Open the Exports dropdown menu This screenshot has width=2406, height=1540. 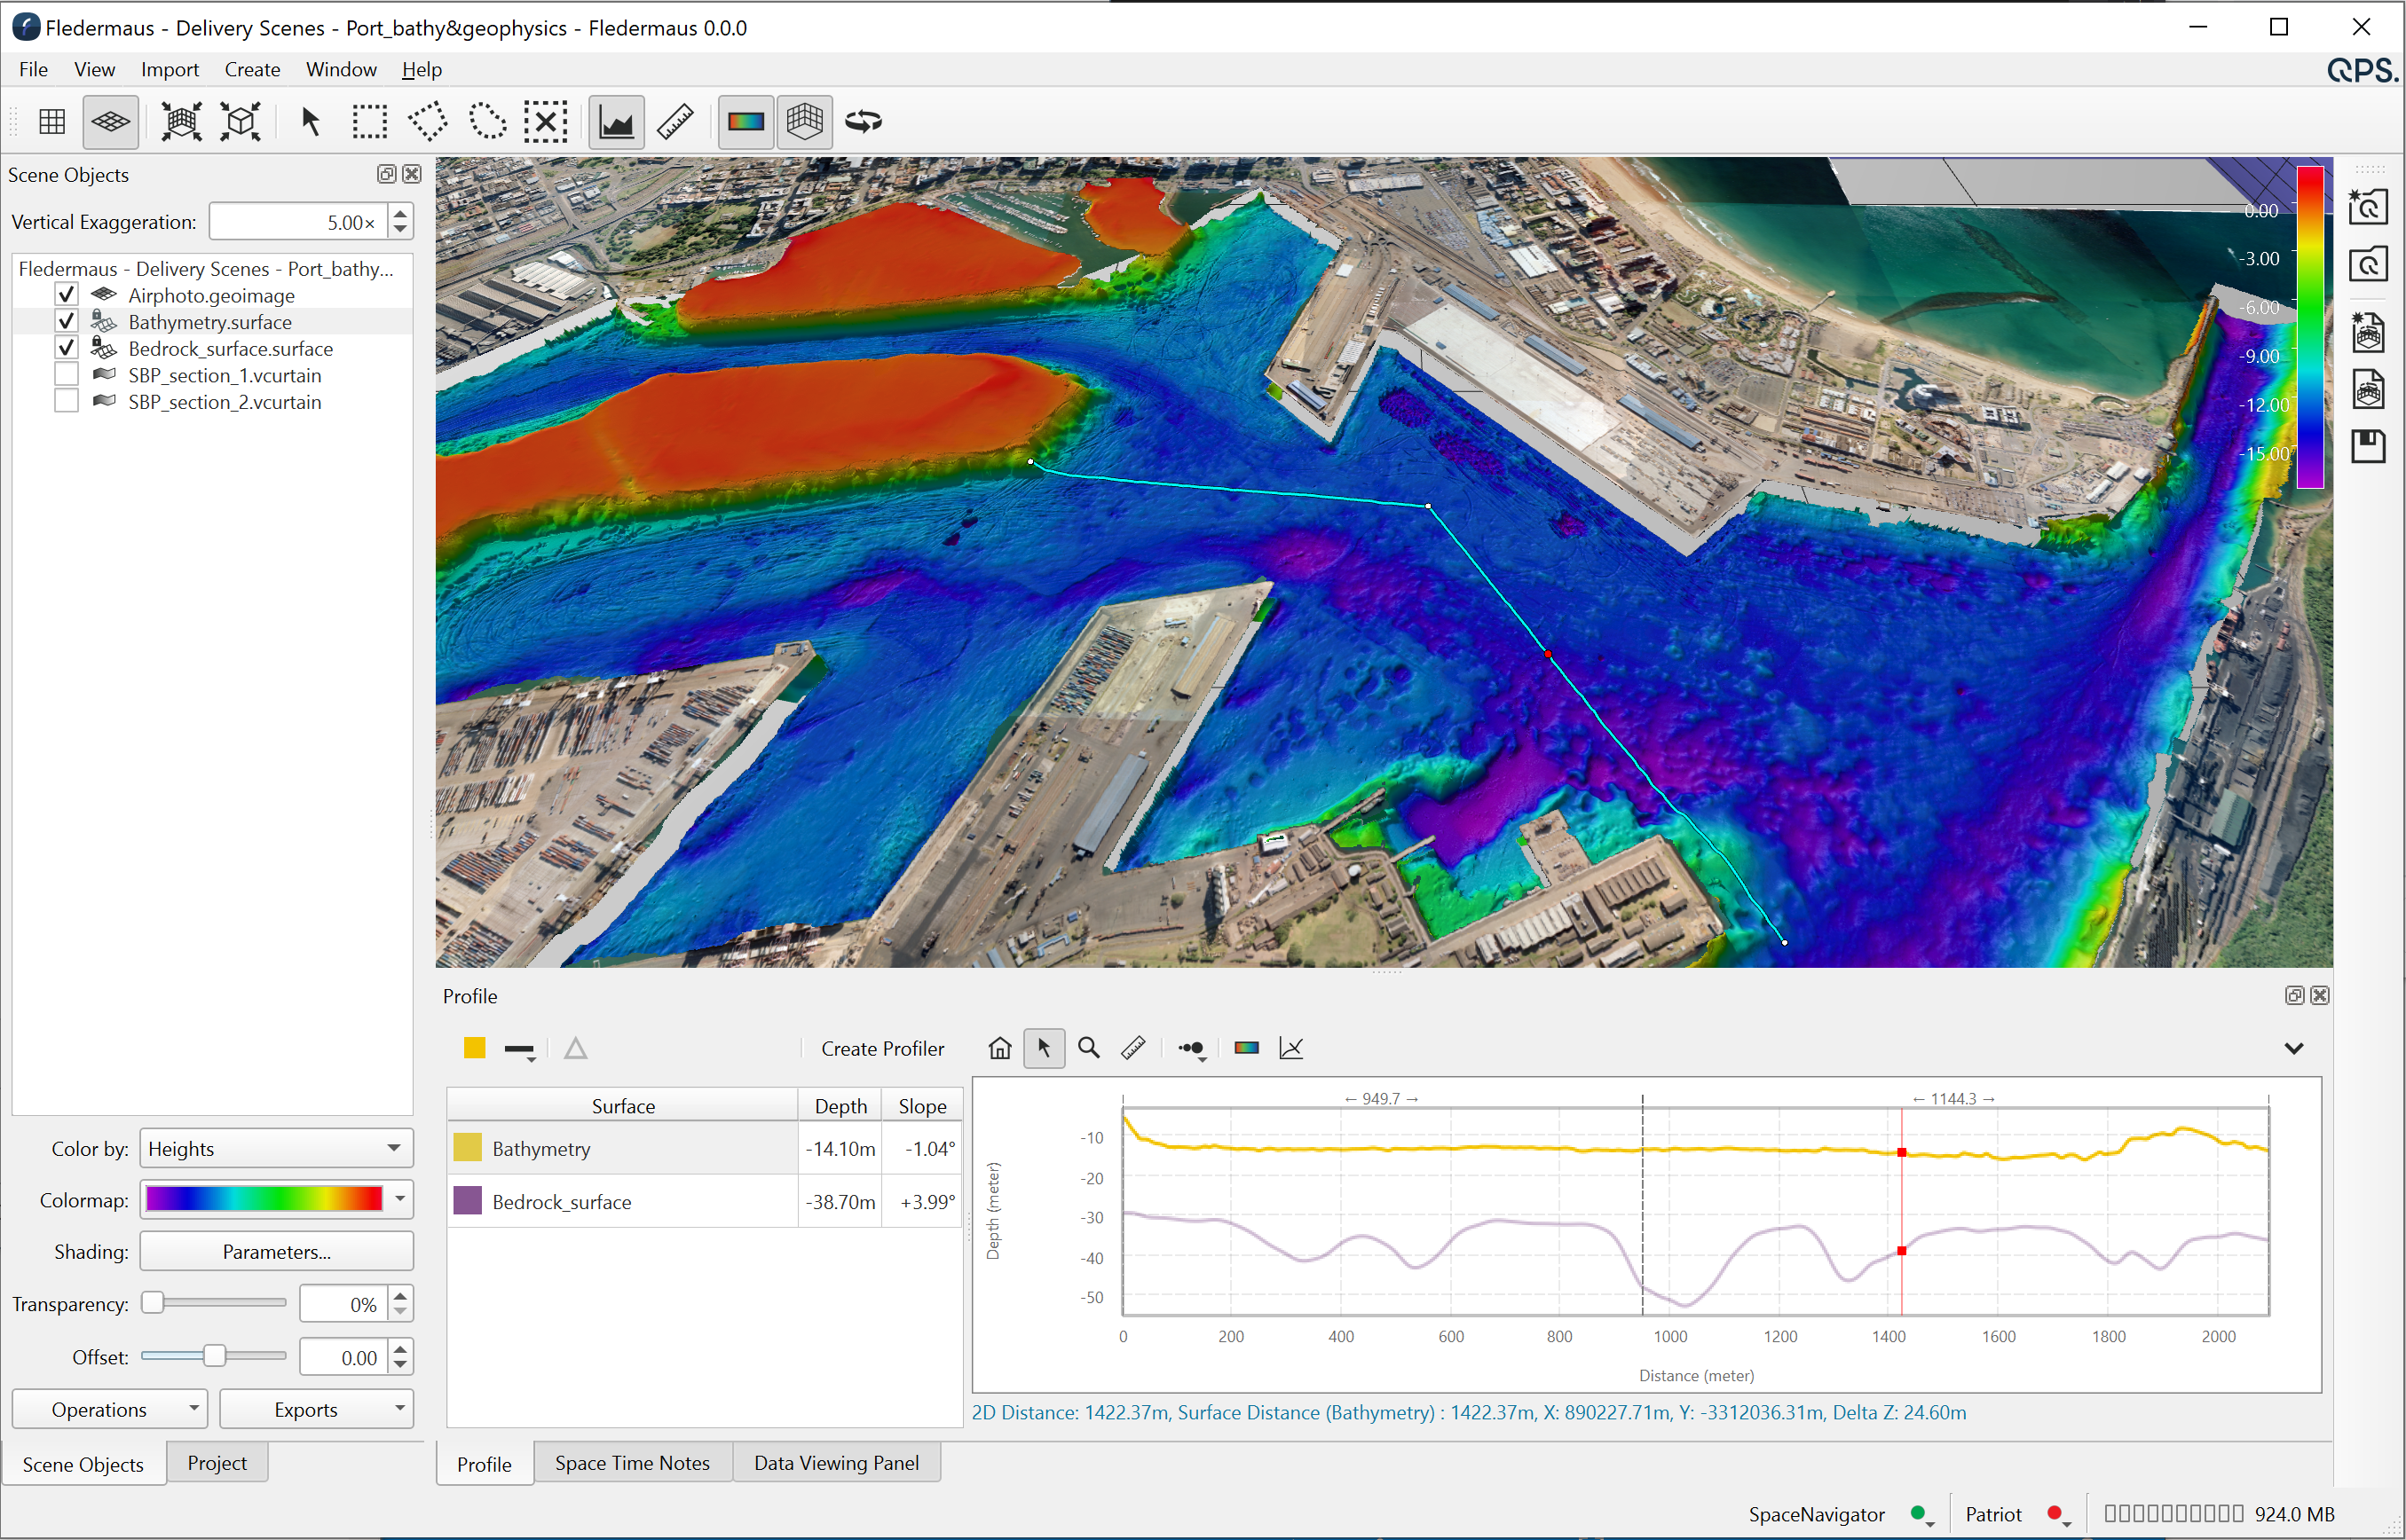pyautogui.click(x=316, y=1409)
